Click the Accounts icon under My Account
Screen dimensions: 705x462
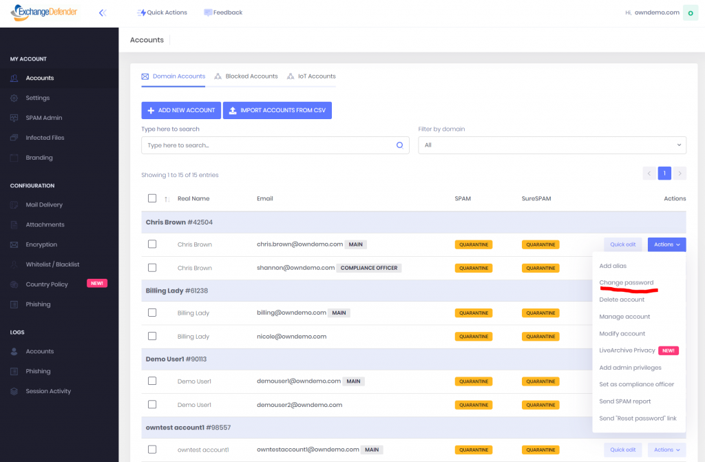click(14, 78)
